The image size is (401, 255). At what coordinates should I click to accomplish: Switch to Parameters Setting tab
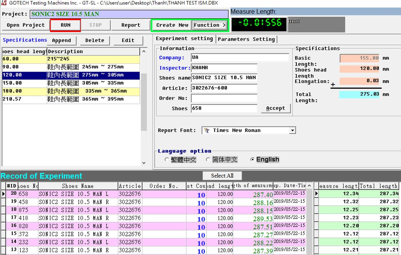pyautogui.click(x=246, y=39)
